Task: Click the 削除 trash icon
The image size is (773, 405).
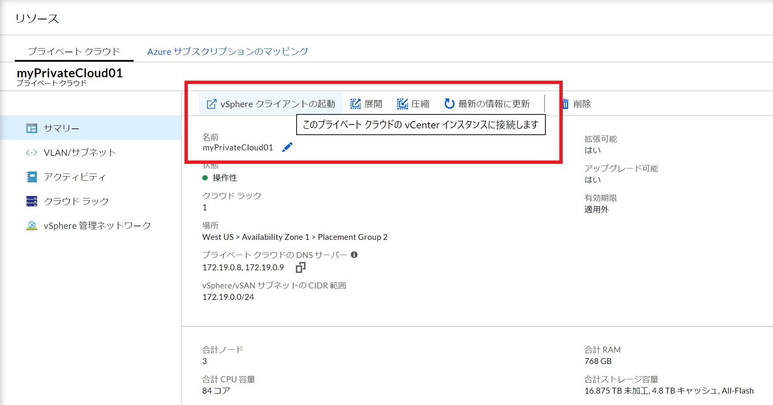Action: (565, 103)
